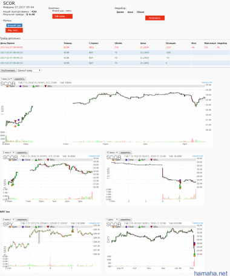This screenshot has height=276, width=230.
Task: Click the green BUY legend triangle in 1 MIN chart
Action: click(x=33, y=87)
